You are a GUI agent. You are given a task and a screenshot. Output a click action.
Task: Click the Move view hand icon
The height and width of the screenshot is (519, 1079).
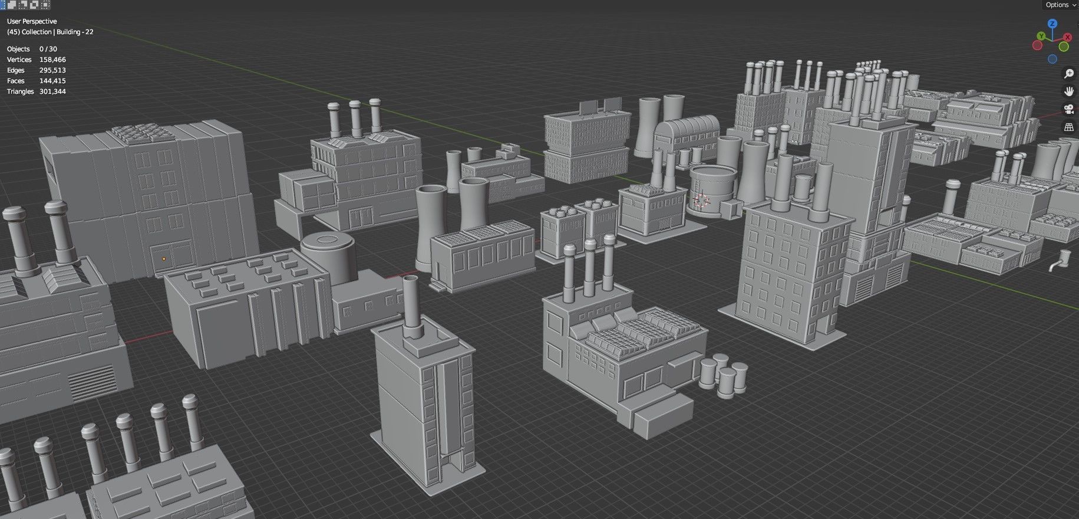(x=1068, y=91)
